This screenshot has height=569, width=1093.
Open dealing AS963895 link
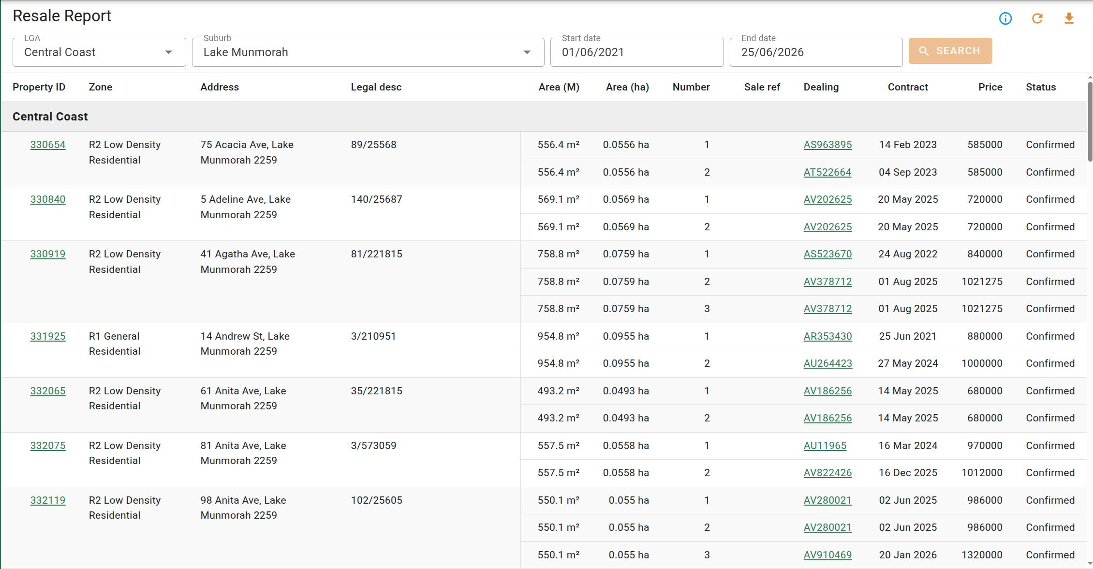pyautogui.click(x=828, y=145)
